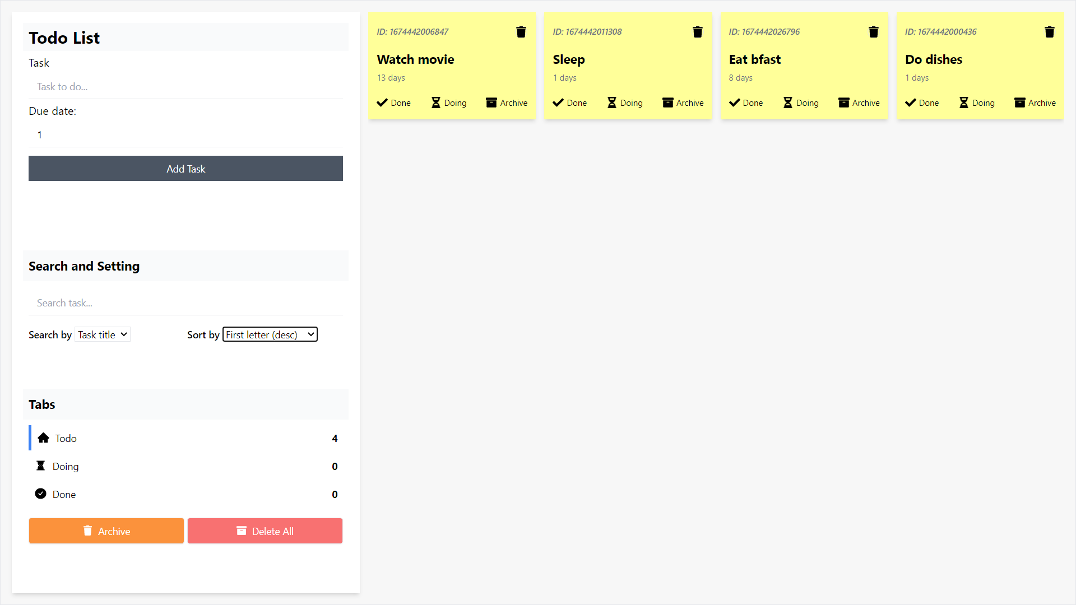Screen dimensions: 1076x605
Task: Mark Watch movie as Done
Action: click(x=393, y=103)
